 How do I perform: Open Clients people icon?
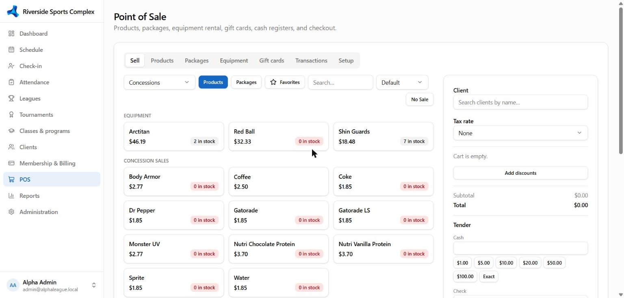[x=11, y=147]
